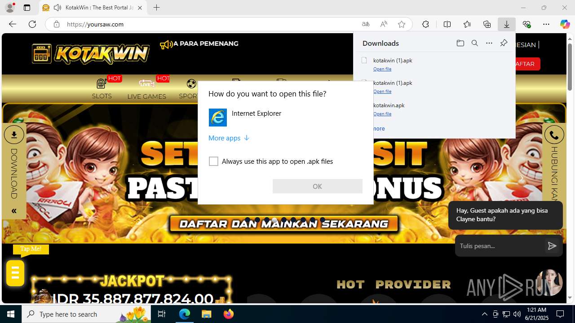Screen dimensions: 575x323
Task: Pin the Downloads panel
Action: point(504,43)
